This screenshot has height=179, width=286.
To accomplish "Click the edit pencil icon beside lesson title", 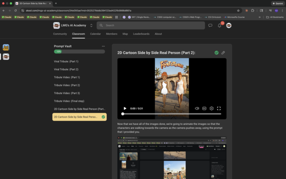I will point(223,53).
